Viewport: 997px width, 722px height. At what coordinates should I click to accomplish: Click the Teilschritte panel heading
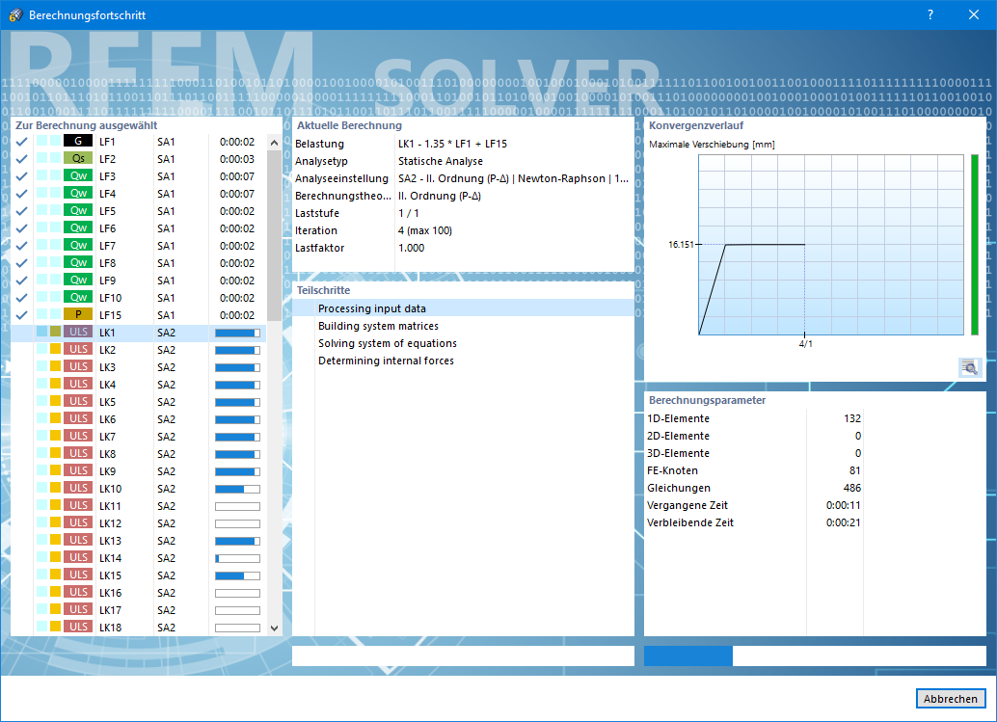pos(323,290)
